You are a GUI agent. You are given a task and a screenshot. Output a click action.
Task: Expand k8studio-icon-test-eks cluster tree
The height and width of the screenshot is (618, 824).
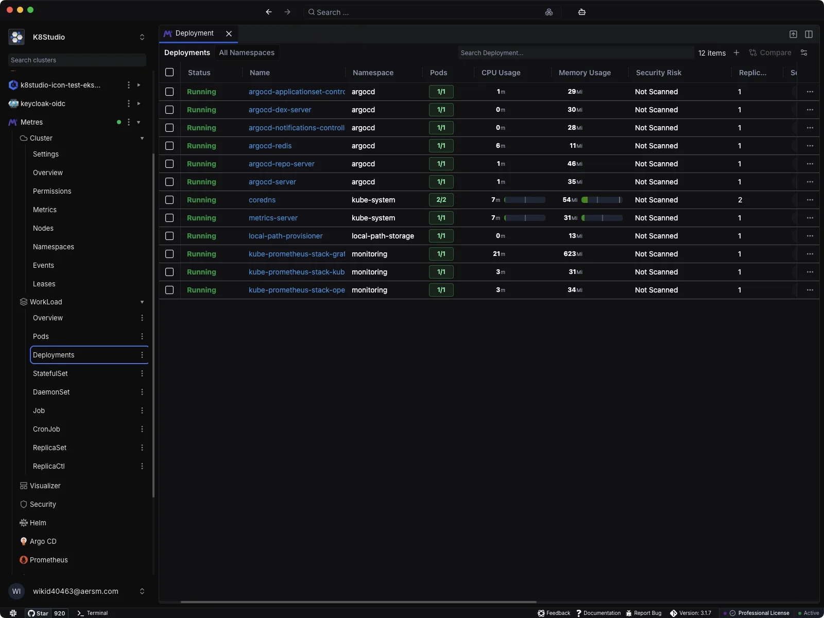point(139,85)
